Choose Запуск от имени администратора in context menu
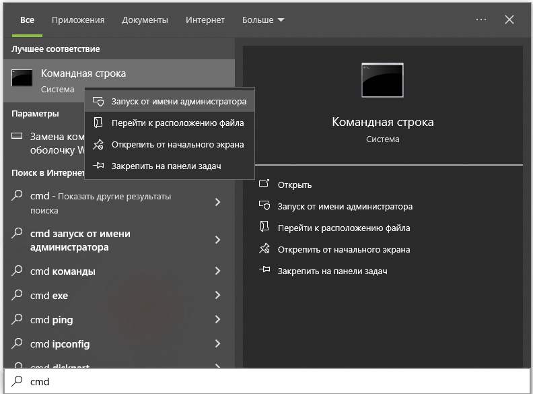This screenshot has width=533, height=394. [x=170, y=102]
